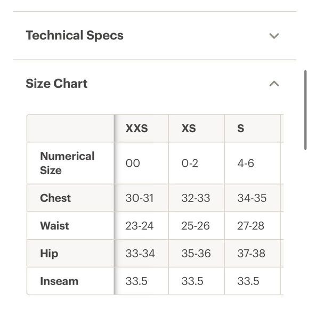Click the vertical page scrollbar

(x=305, y=110)
